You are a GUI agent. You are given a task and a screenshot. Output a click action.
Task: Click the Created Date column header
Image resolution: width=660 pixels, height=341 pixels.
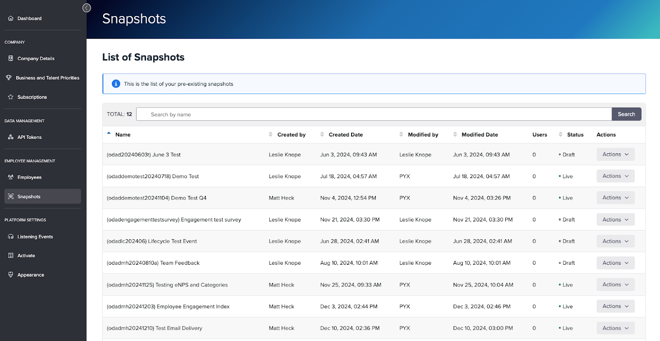click(346, 134)
